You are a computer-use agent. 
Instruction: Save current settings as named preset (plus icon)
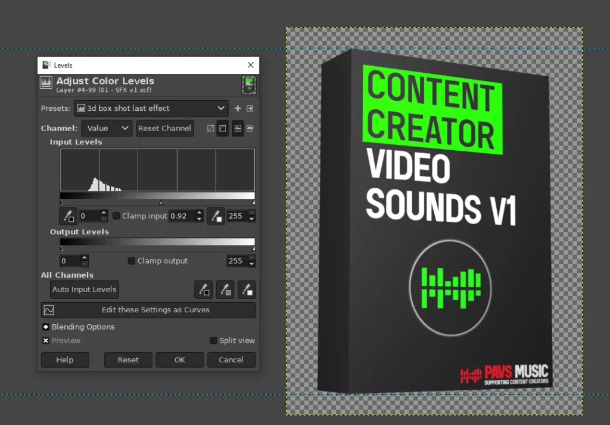click(x=238, y=108)
